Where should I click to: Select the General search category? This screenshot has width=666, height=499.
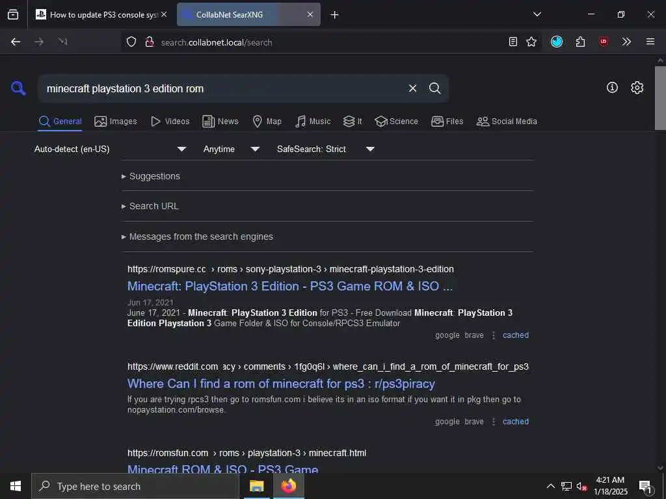coord(60,122)
